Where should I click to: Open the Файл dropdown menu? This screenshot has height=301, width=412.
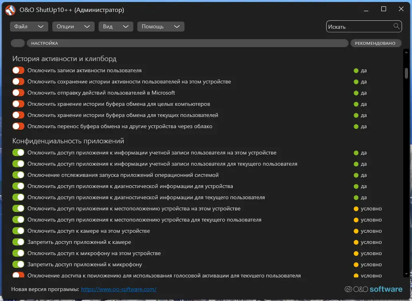(29, 27)
